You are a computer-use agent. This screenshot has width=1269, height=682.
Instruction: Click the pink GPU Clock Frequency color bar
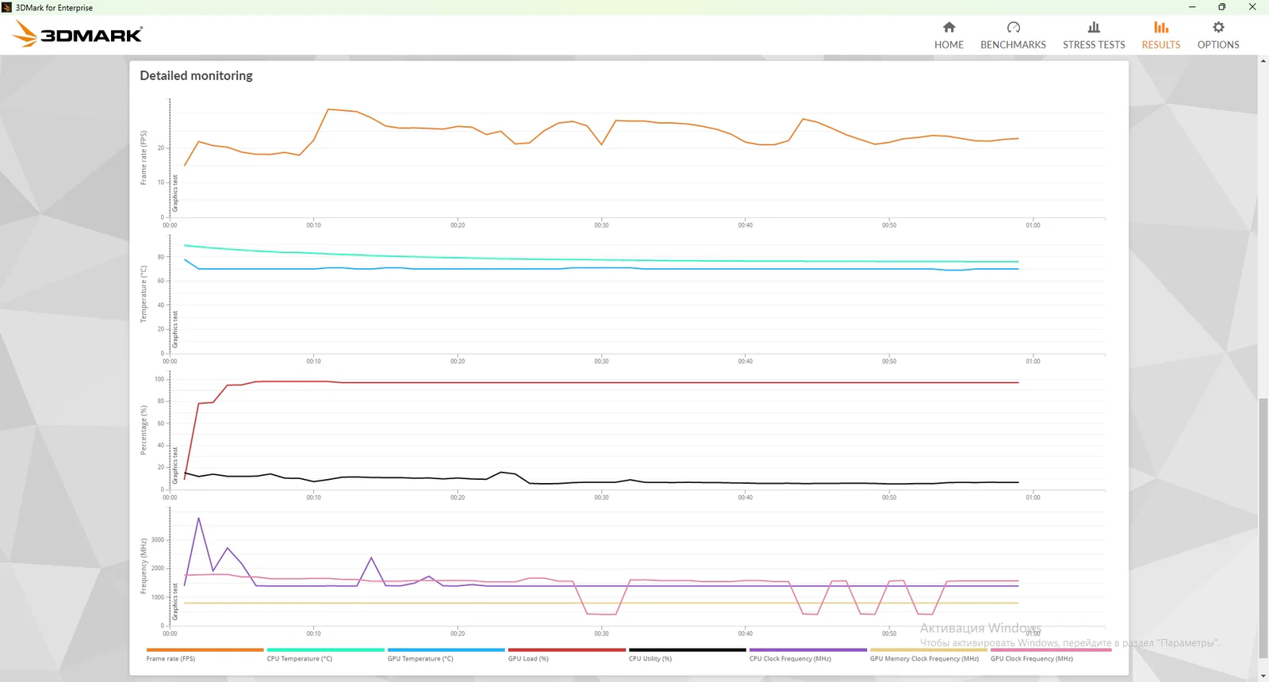tap(1051, 650)
